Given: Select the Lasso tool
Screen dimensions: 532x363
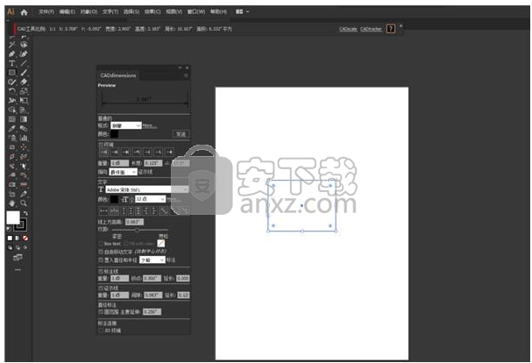Looking at the screenshot, I should (24, 45).
